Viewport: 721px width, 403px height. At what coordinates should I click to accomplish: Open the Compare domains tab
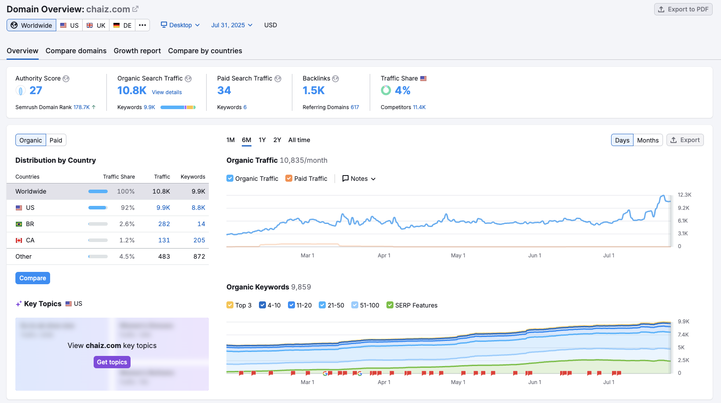pos(76,51)
